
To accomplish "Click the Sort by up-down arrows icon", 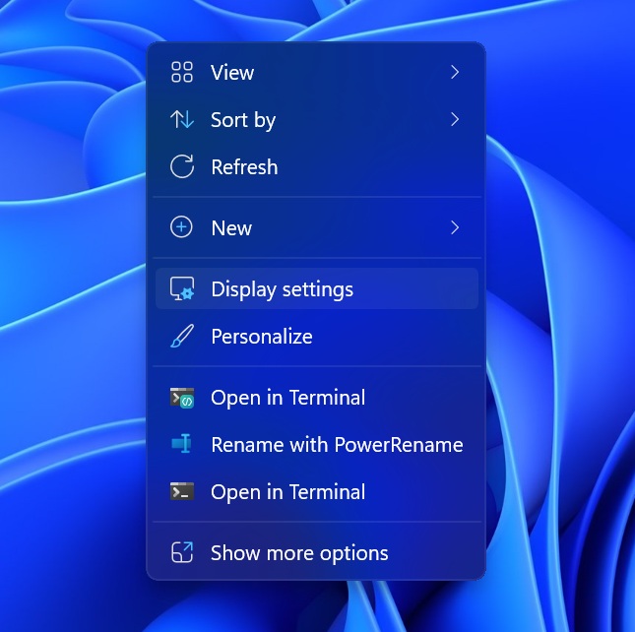I will (x=182, y=119).
